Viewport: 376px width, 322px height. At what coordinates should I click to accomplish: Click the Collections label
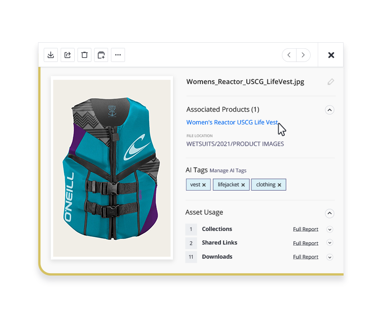point(217,229)
